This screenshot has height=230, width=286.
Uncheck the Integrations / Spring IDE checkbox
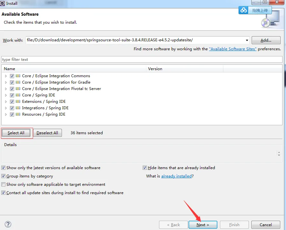coord(12,108)
